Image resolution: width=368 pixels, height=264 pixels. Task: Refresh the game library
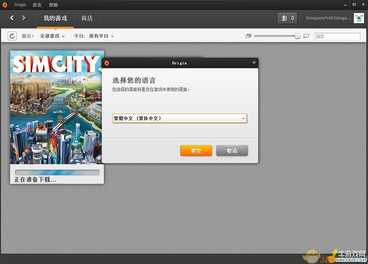click(12, 36)
